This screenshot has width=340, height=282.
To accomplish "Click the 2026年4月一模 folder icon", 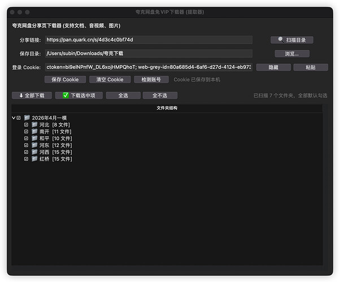I will (27, 118).
